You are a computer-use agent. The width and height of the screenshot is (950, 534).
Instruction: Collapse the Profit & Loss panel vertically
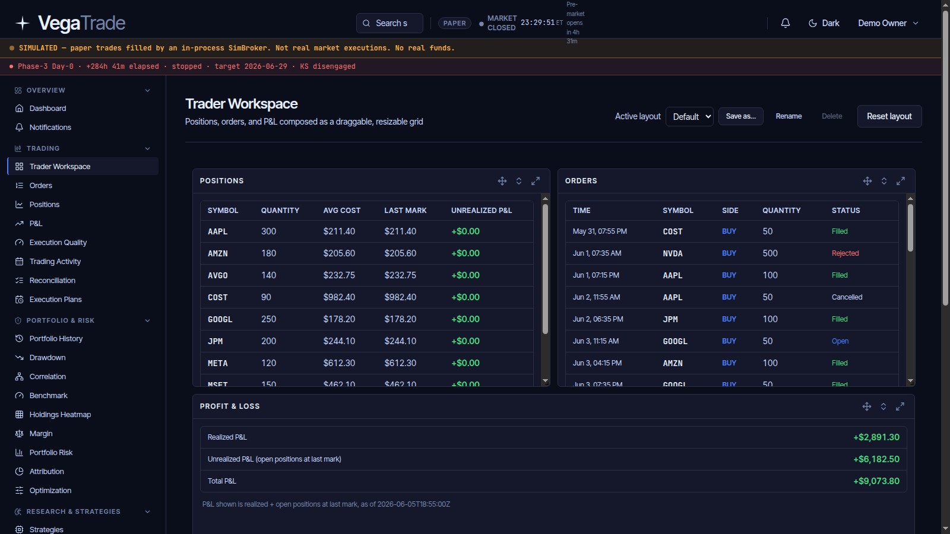pos(883,406)
